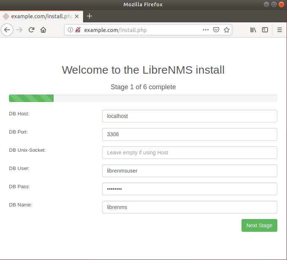Click the 'Welcome to the LibreNMS install' heading
The width and height of the screenshot is (287, 260).
click(143, 70)
